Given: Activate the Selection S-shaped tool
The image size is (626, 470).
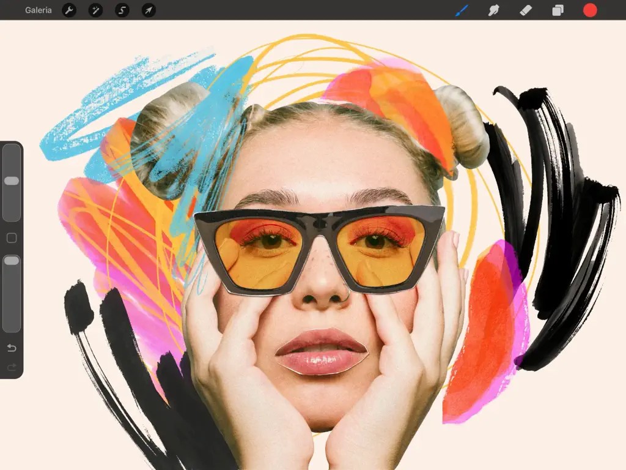Looking at the screenshot, I should coord(122,10).
